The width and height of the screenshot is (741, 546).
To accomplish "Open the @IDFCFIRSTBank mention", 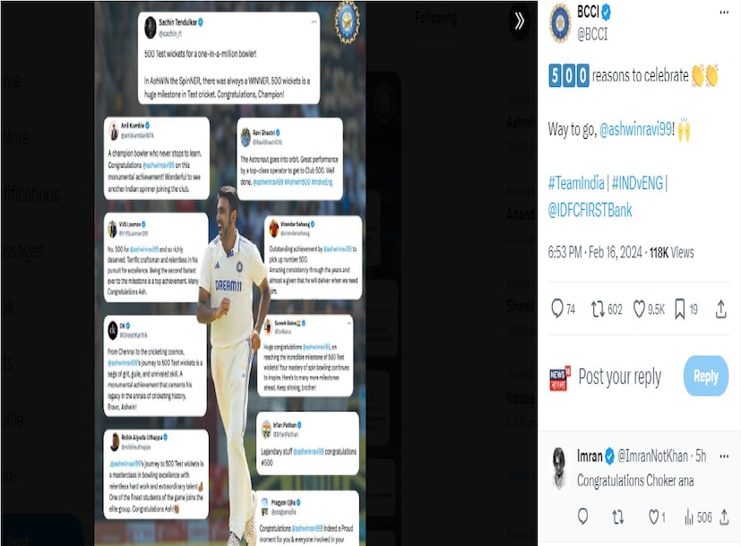I will tap(590, 211).
